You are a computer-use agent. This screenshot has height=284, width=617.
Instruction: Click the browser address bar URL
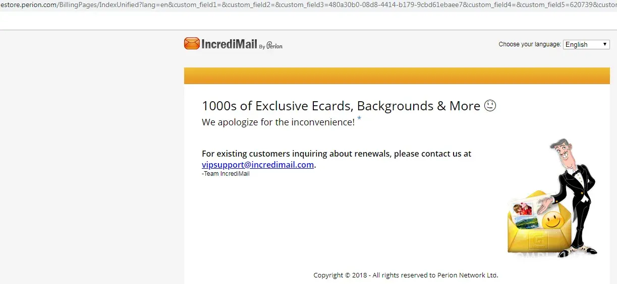click(303, 5)
